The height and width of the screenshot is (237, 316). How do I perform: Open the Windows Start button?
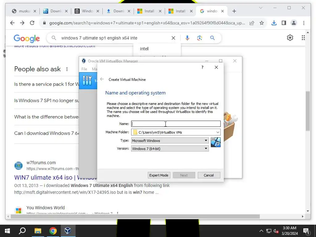pyautogui.click(x=7, y=231)
